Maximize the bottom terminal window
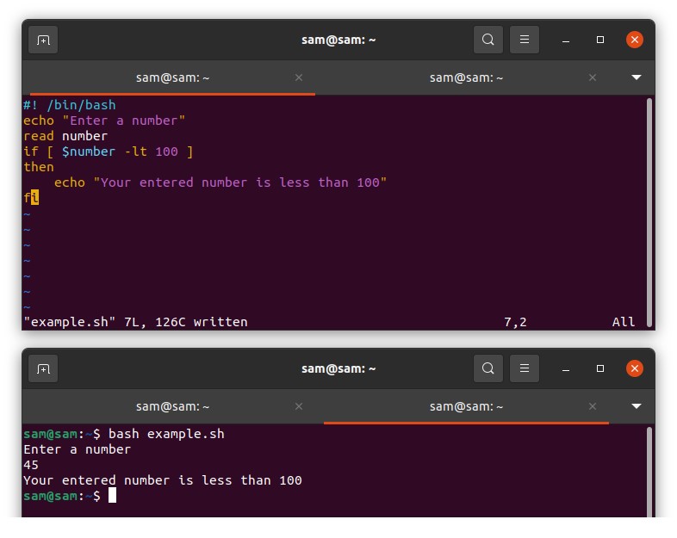Image resolution: width=677 pixels, height=538 pixels. [x=600, y=368]
